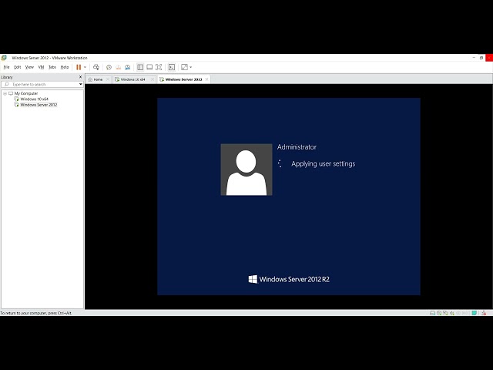Click the CD/DVD drive status bar icon

click(439, 313)
